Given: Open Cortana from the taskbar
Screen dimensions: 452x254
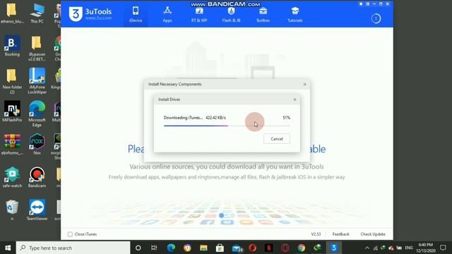Looking at the screenshot, I should point(138,248).
